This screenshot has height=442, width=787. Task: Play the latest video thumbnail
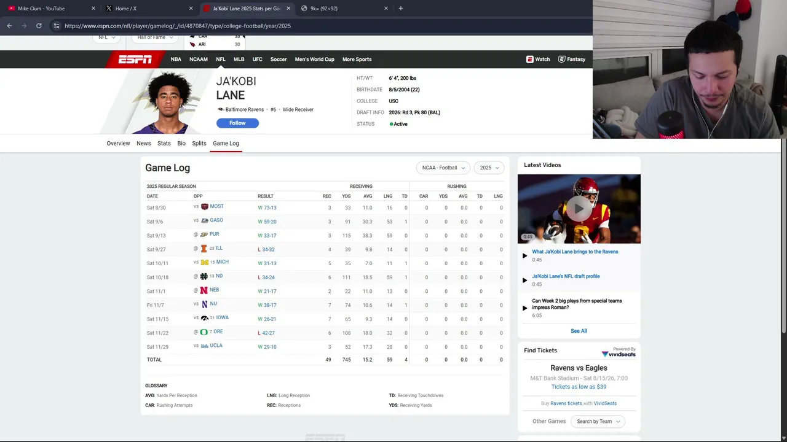579,209
